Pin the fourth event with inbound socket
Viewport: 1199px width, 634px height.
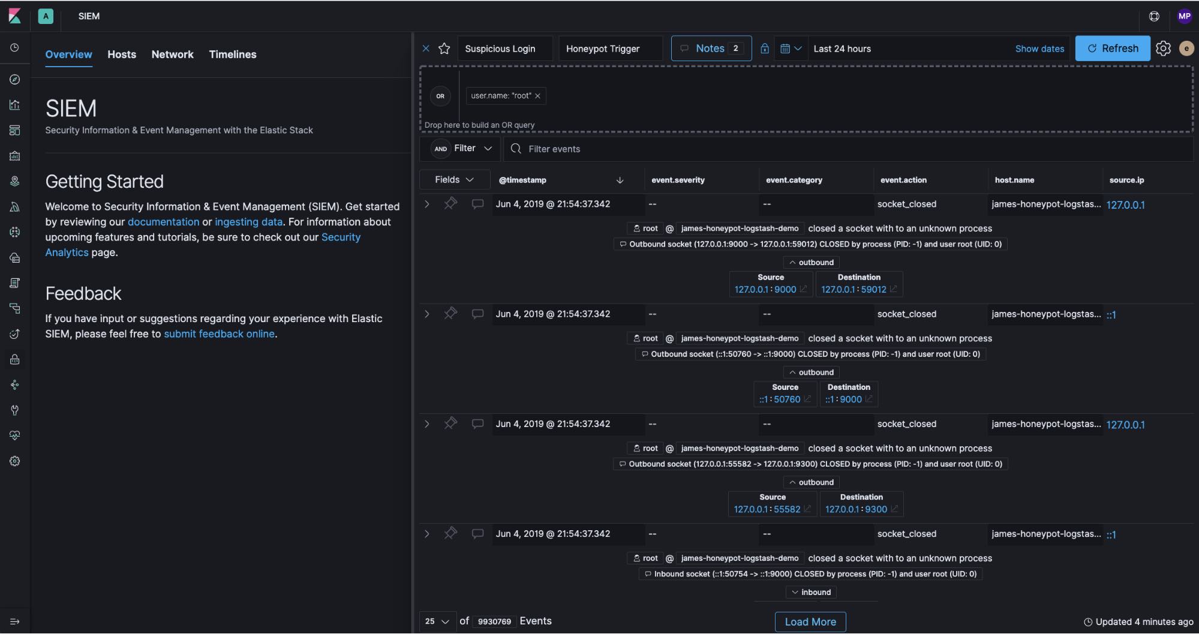coord(450,533)
